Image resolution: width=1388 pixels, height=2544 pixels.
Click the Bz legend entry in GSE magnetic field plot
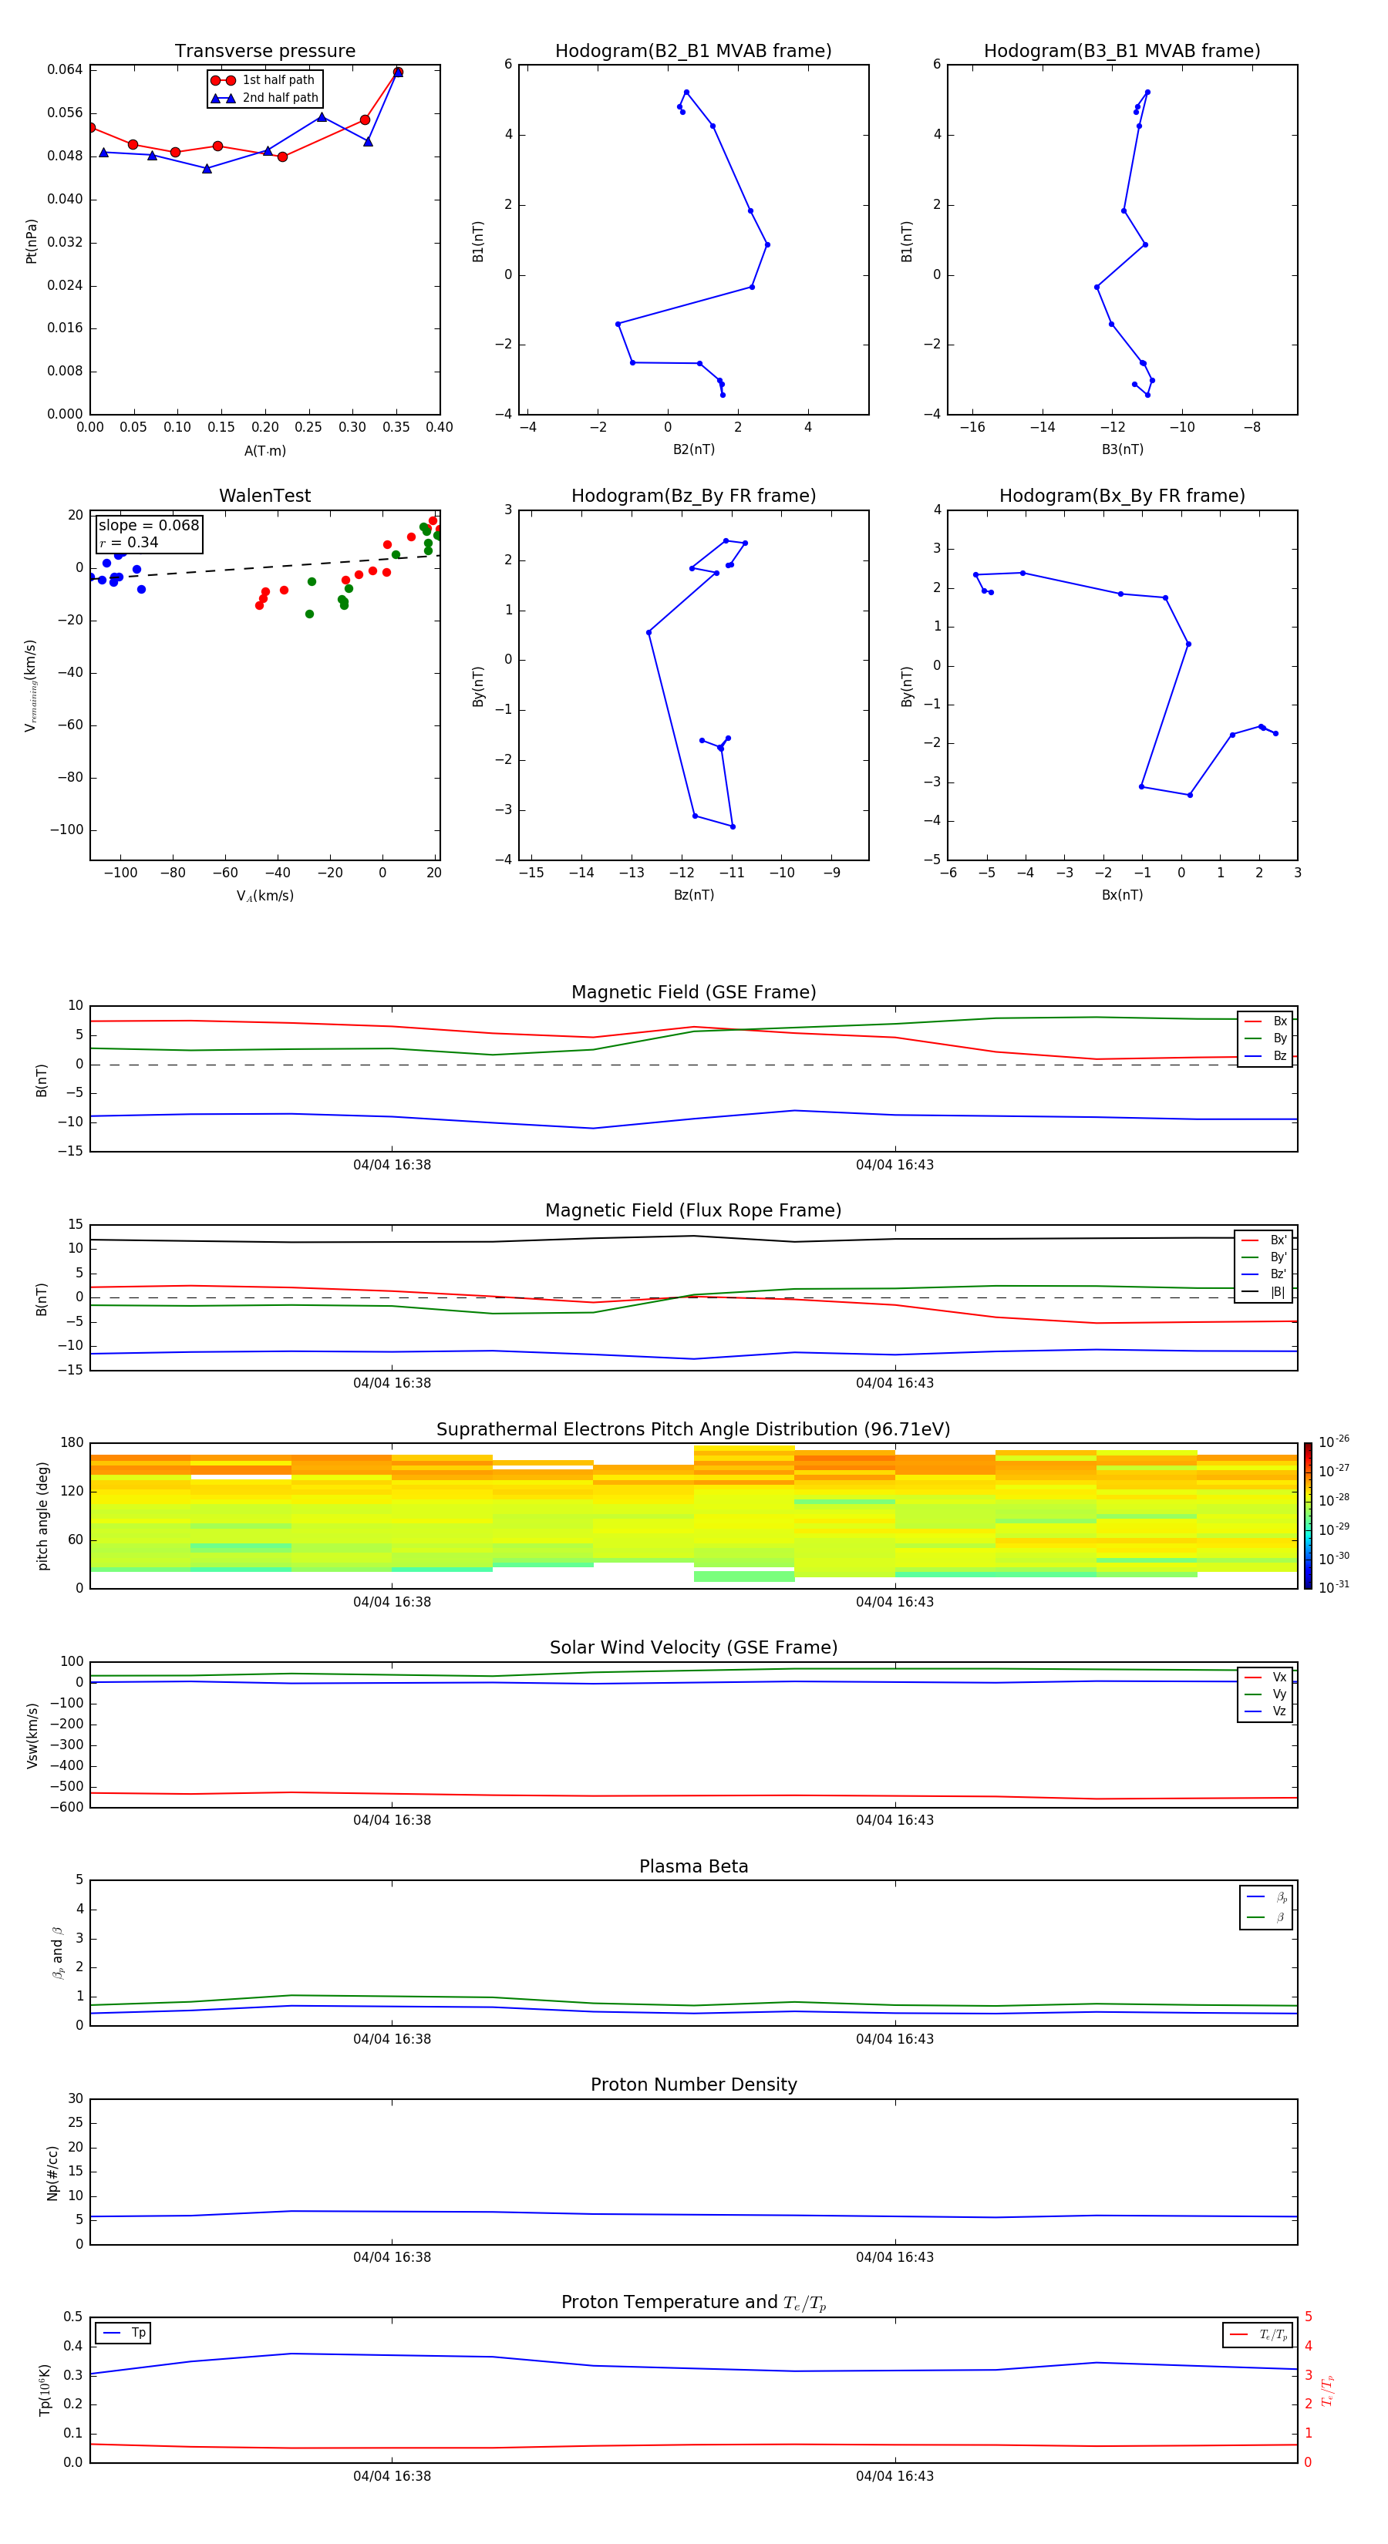click(x=1265, y=1057)
